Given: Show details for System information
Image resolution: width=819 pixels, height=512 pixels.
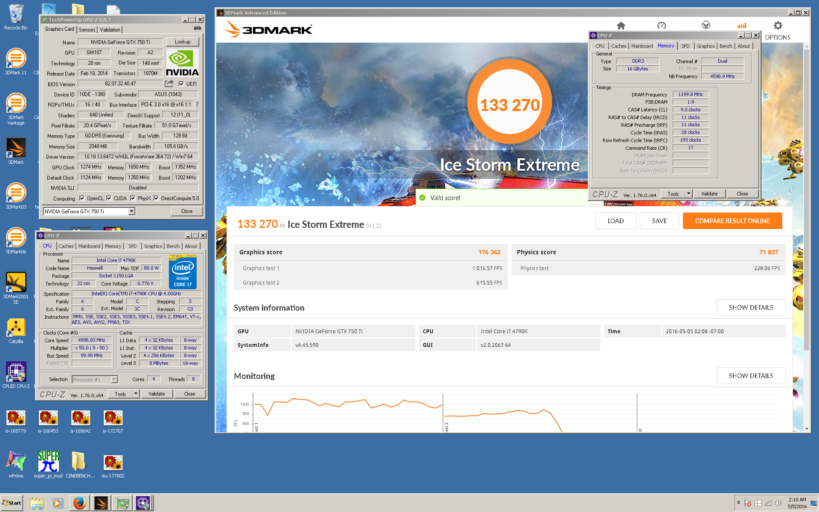Looking at the screenshot, I should click(x=751, y=307).
